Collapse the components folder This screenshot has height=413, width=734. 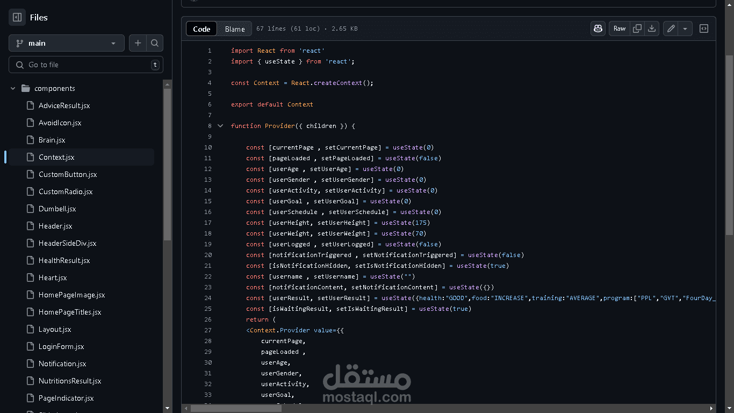coord(13,88)
